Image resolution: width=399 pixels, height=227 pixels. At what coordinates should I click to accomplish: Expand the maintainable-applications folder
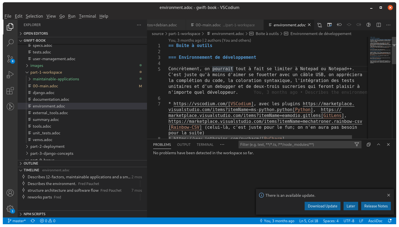(56, 79)
